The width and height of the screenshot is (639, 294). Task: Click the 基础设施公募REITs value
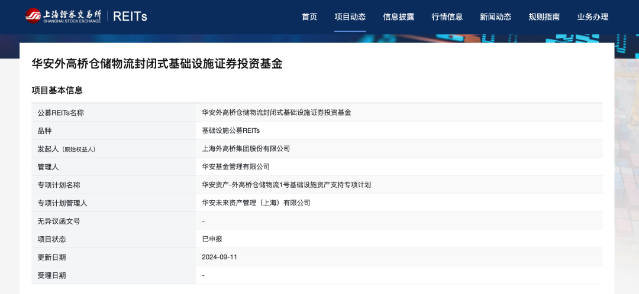pos(231,130)
